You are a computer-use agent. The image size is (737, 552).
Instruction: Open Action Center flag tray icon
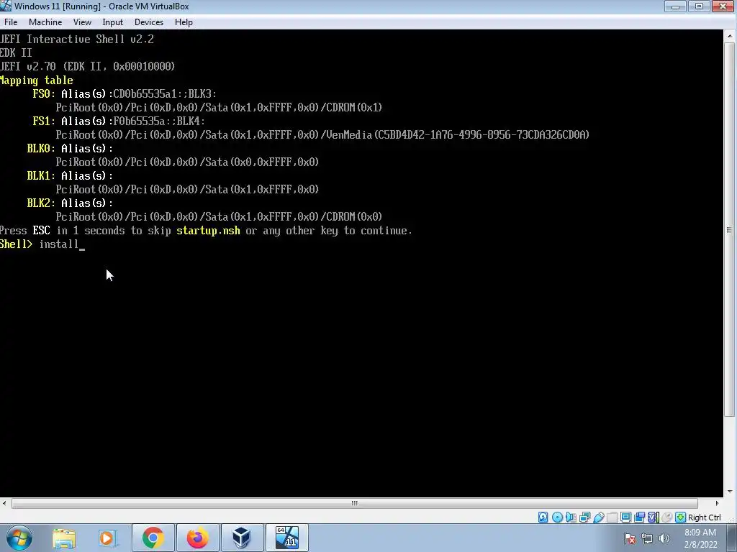click(630, 538)
